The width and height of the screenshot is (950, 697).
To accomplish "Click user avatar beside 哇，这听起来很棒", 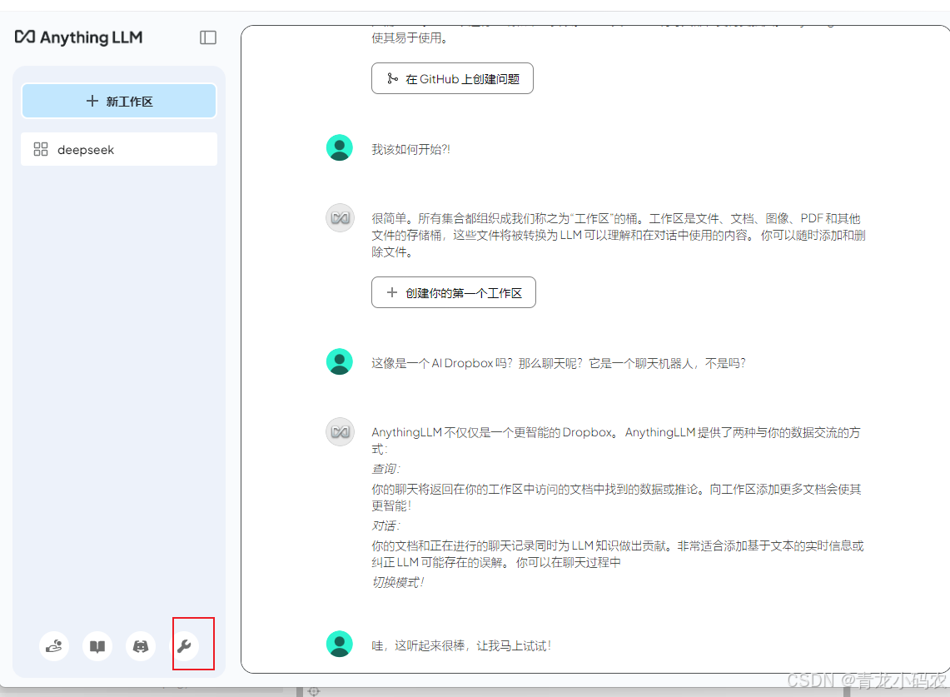I will point(340,644).
